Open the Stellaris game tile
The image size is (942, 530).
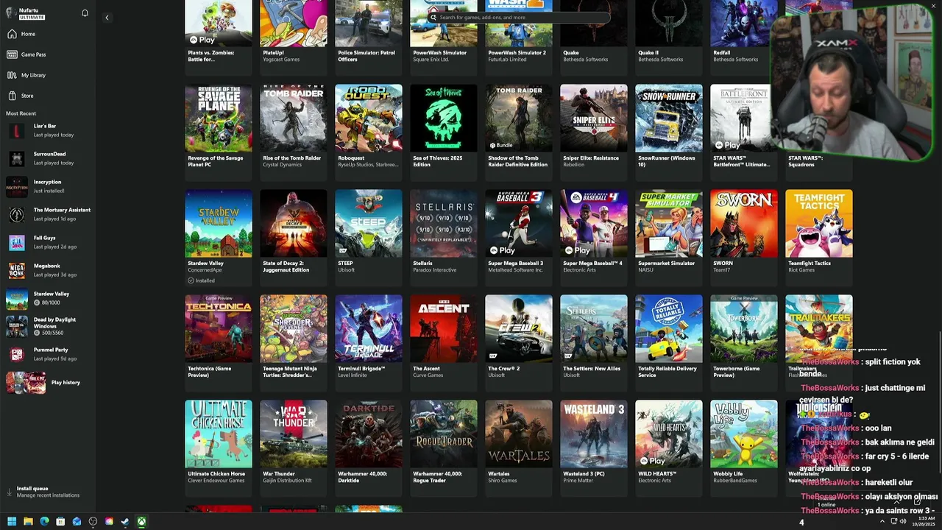(x=444, y=238)
